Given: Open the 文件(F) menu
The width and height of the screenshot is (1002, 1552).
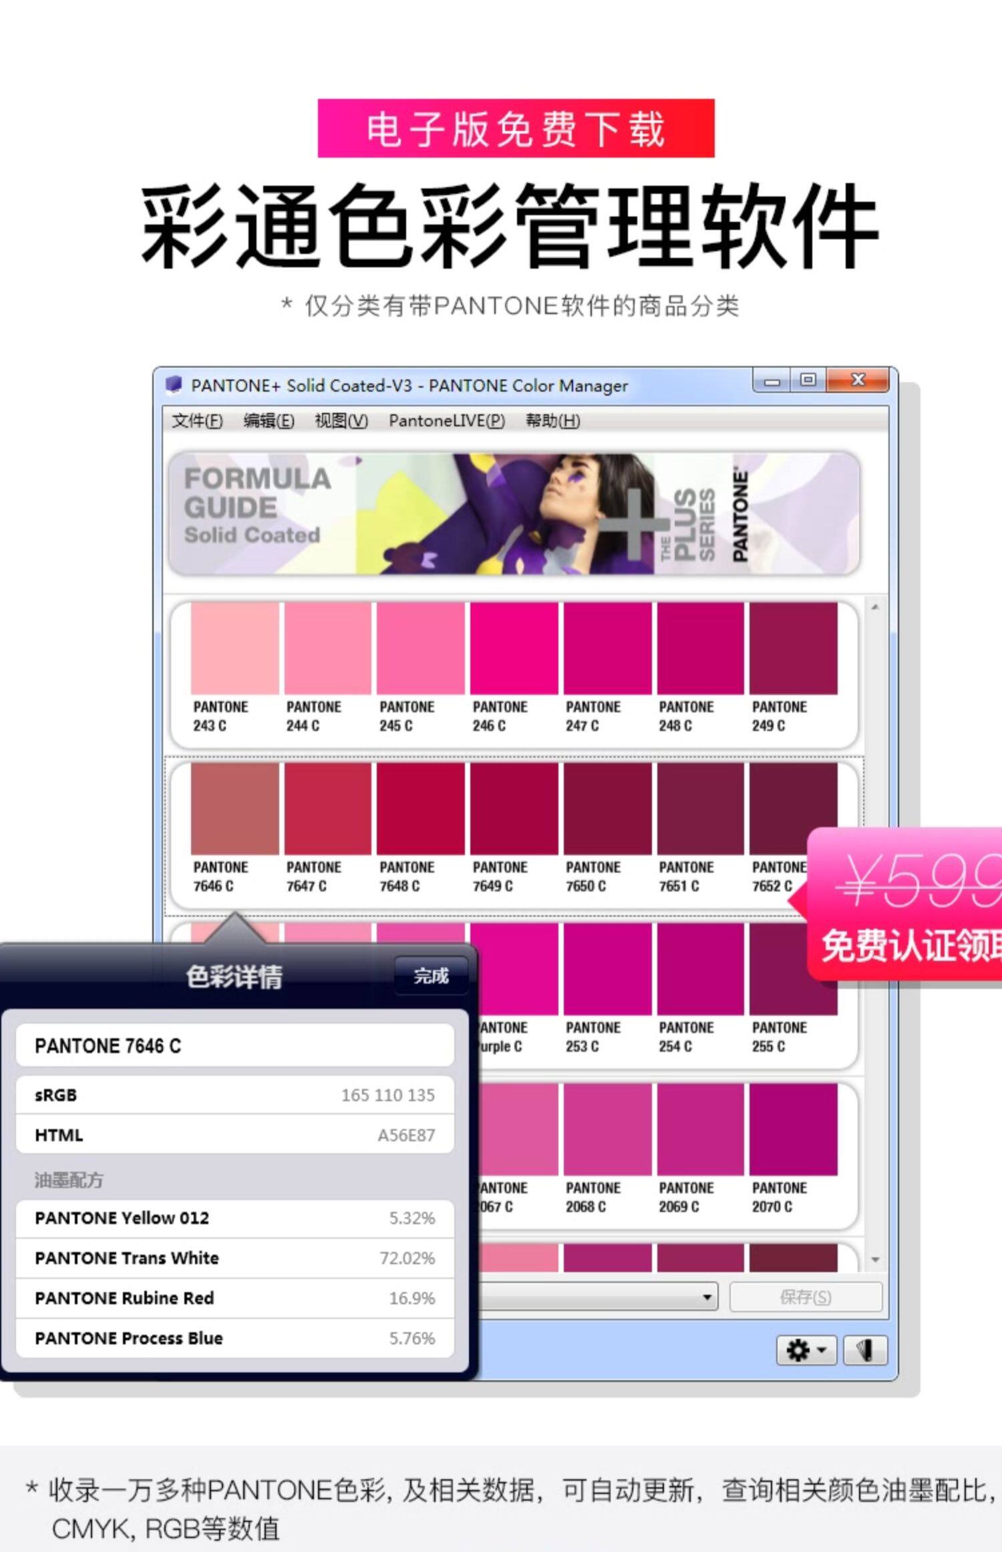Looking at the screenshot, I should (197, 420).
